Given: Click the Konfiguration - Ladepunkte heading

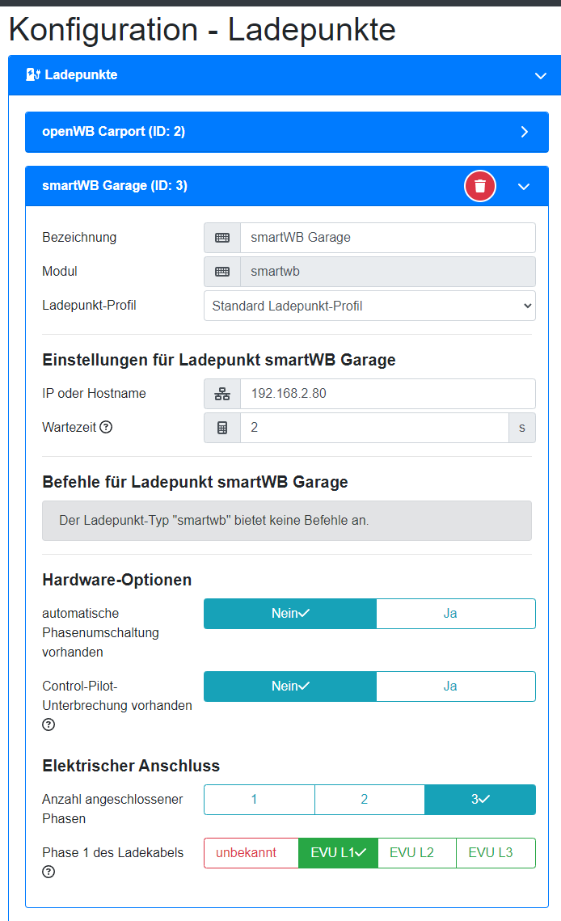Looking at the screenshot, I should click(x=202, y=29).
